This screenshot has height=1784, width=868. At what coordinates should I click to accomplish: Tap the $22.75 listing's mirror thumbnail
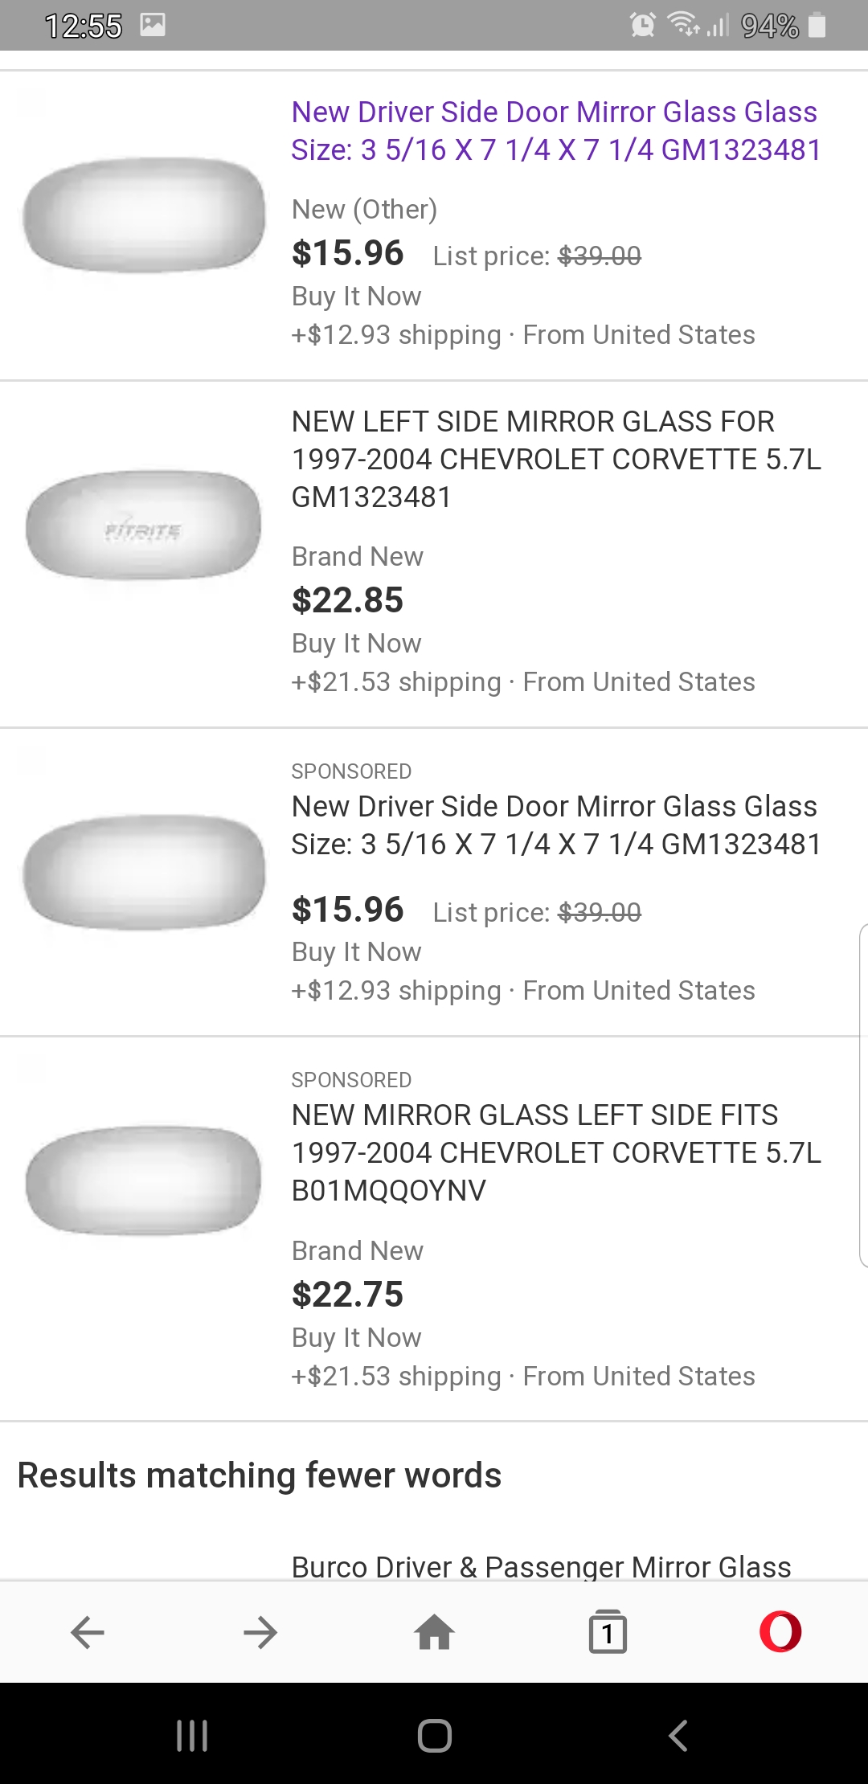144,1180
